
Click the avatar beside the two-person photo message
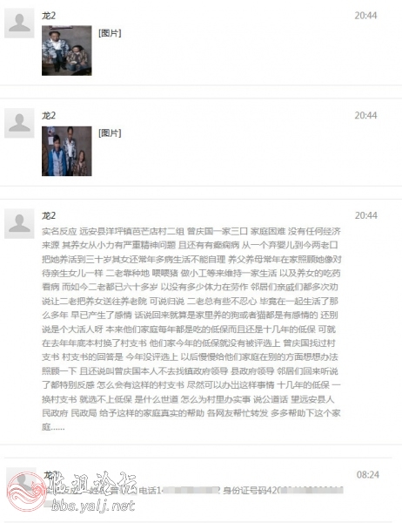pyautogui.click(x=19, y=23)
